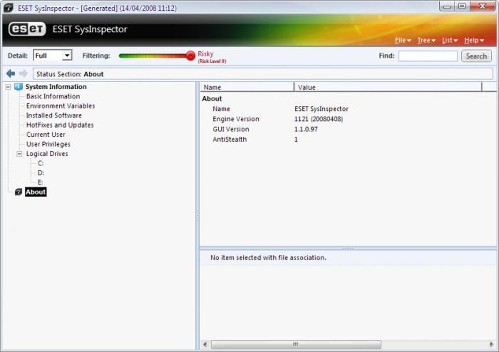Select the About tree item
This screenshot has height=352, width=499.
pyautogui.click(x=36, y=192)
